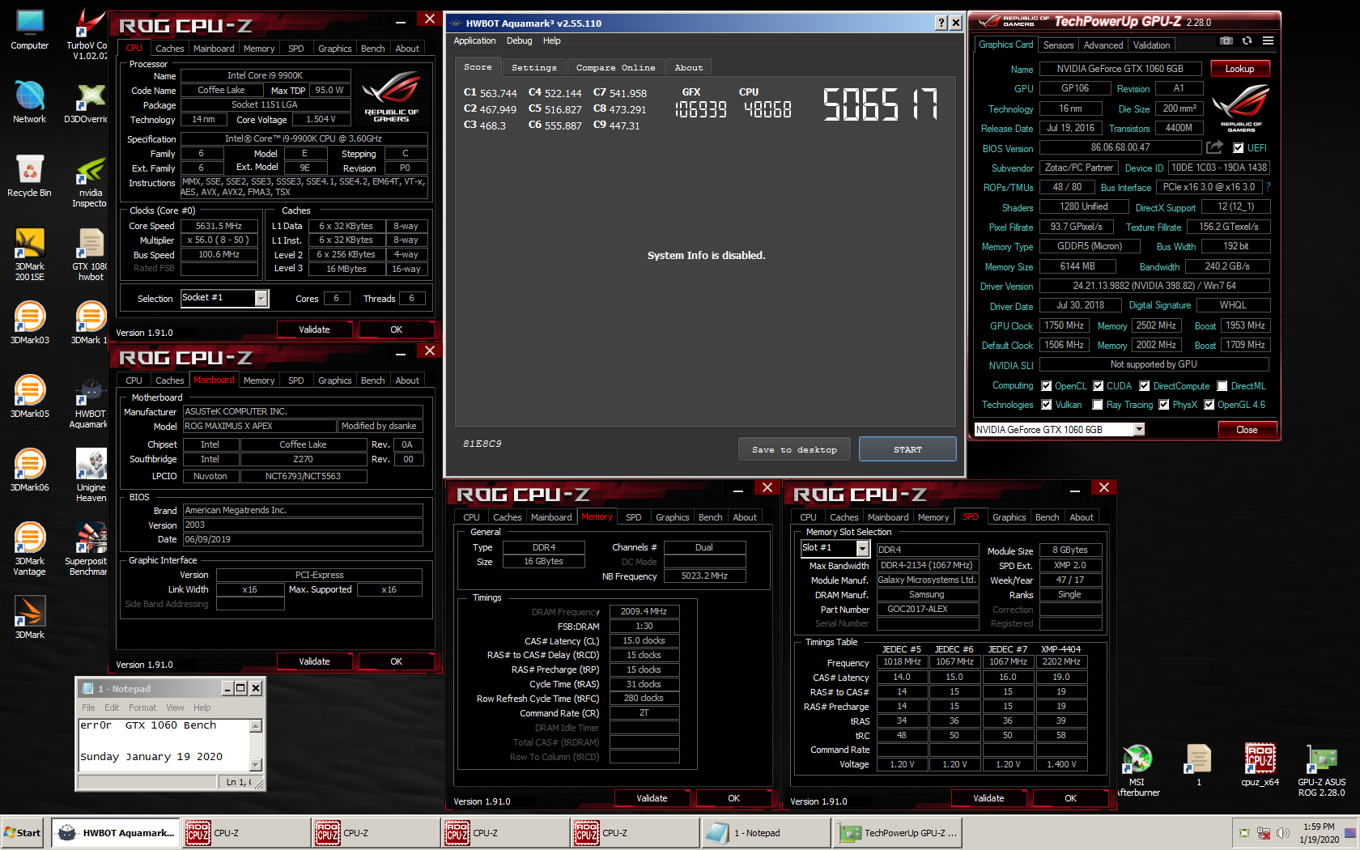The width and height of the screenshot is (1360, 850).
Task: Toggle the Vulkan checkbox in GPU-Z
Action: (1046, 405)
